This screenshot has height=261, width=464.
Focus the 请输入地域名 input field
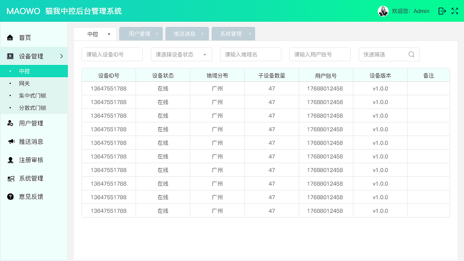250,54
